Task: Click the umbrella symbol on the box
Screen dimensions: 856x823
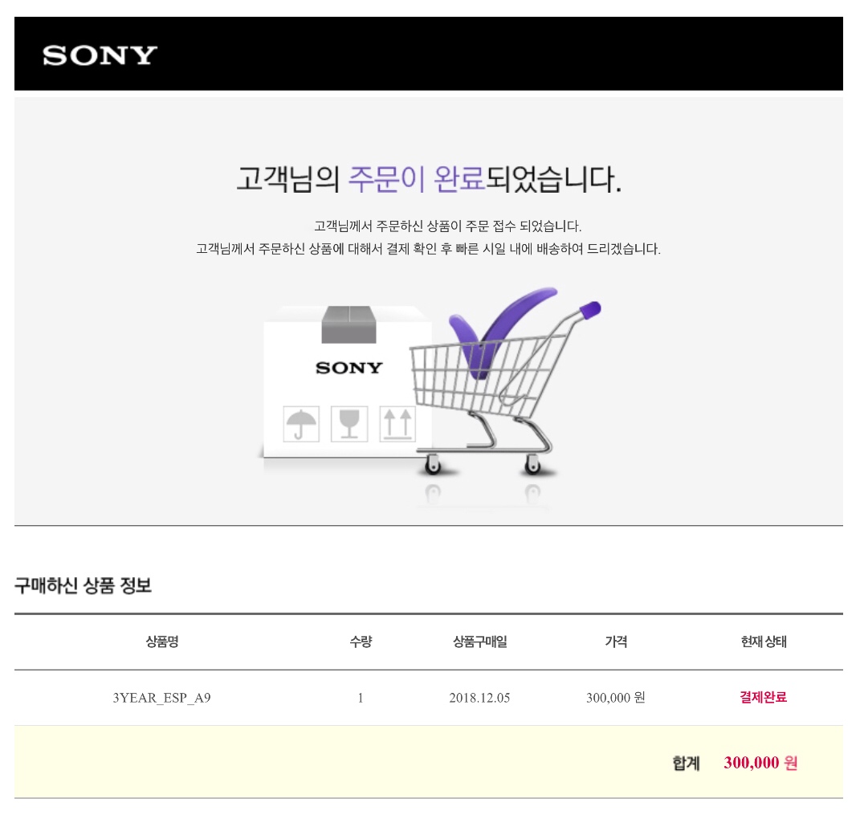Action: coord(301,424)
